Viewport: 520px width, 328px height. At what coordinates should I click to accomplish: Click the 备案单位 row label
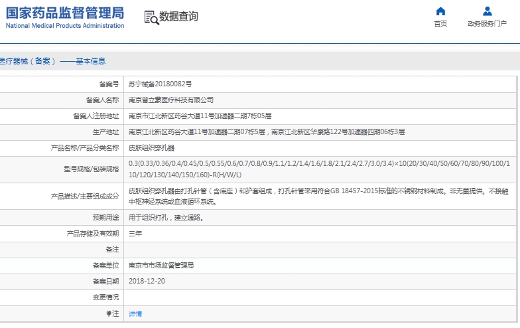pos(106,266)
